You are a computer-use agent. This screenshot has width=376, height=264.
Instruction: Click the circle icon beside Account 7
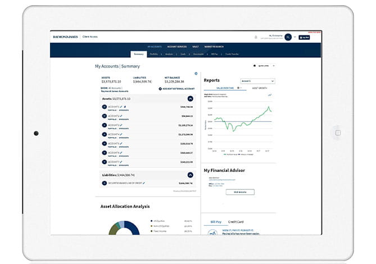105,162
